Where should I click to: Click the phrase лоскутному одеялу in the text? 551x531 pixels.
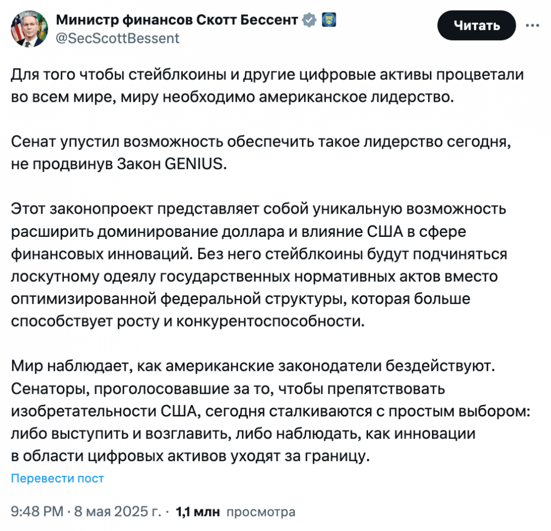[x=83, y=277]
